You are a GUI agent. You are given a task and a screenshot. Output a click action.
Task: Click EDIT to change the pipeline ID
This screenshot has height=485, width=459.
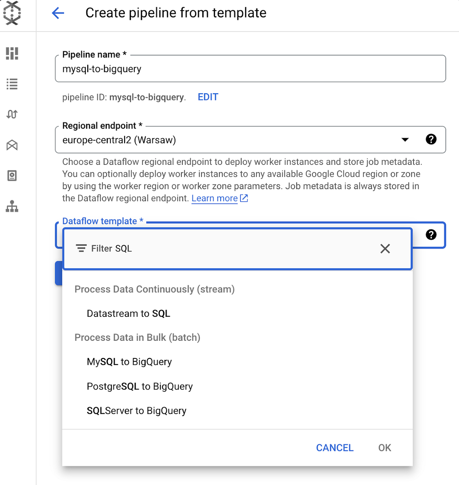(x=208, y=97)
